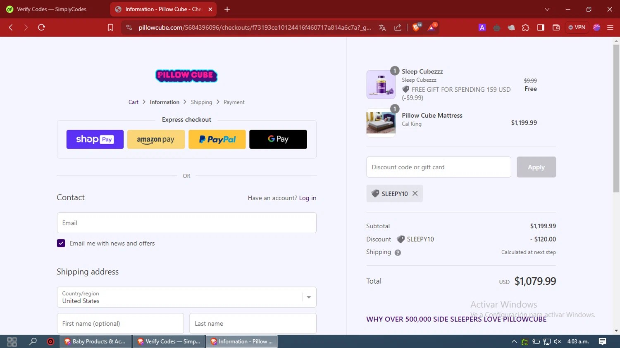Click the taskbar clock showing 4:03 a.m.
The image size is (620, 348).
[578, 341]
